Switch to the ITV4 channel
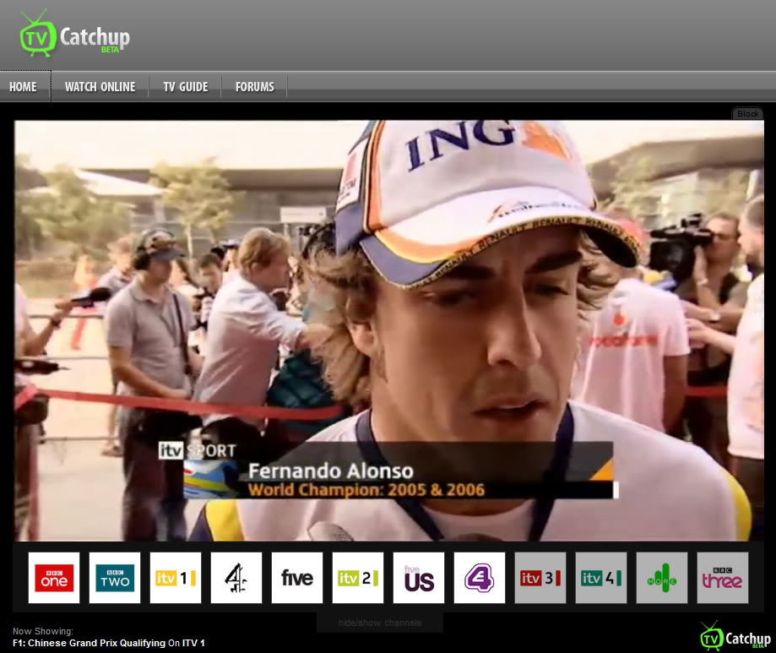The image size is (776, 653). coord(601,578)
